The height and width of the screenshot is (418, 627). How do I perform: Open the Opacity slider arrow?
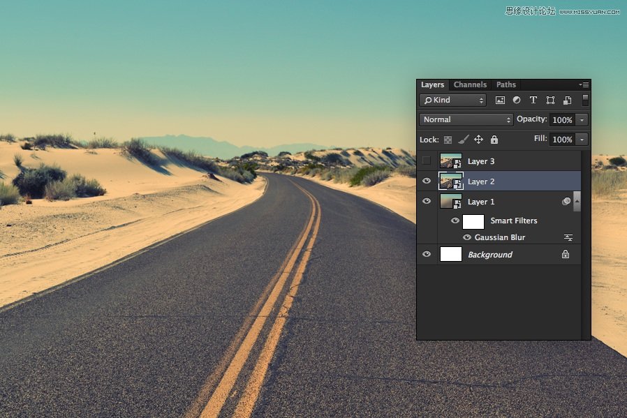582,120
